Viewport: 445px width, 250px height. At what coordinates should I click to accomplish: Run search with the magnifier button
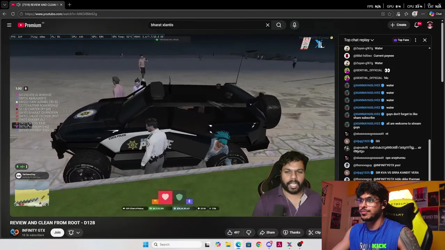pos(279,25)
